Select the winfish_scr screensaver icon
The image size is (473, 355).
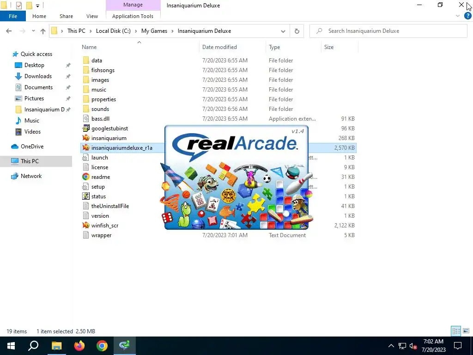pyautogui.click(x=86, y=225)
